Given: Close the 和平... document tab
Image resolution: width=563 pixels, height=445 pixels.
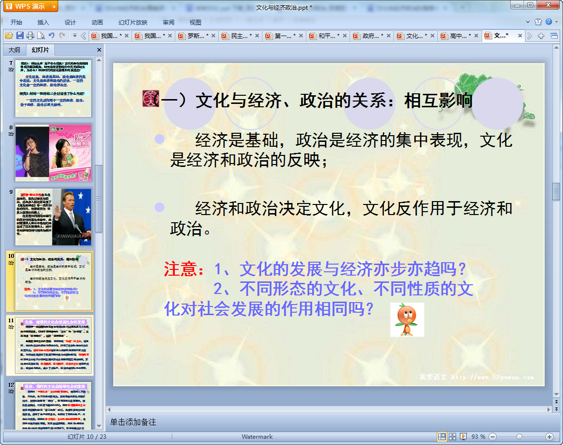Looking at the screenshot, I should (x=345, y=36).
